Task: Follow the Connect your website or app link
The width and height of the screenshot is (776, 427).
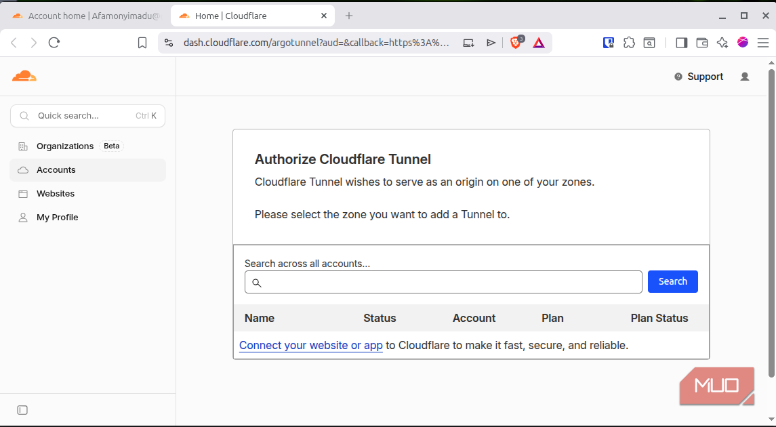Action: coord(311,346)
